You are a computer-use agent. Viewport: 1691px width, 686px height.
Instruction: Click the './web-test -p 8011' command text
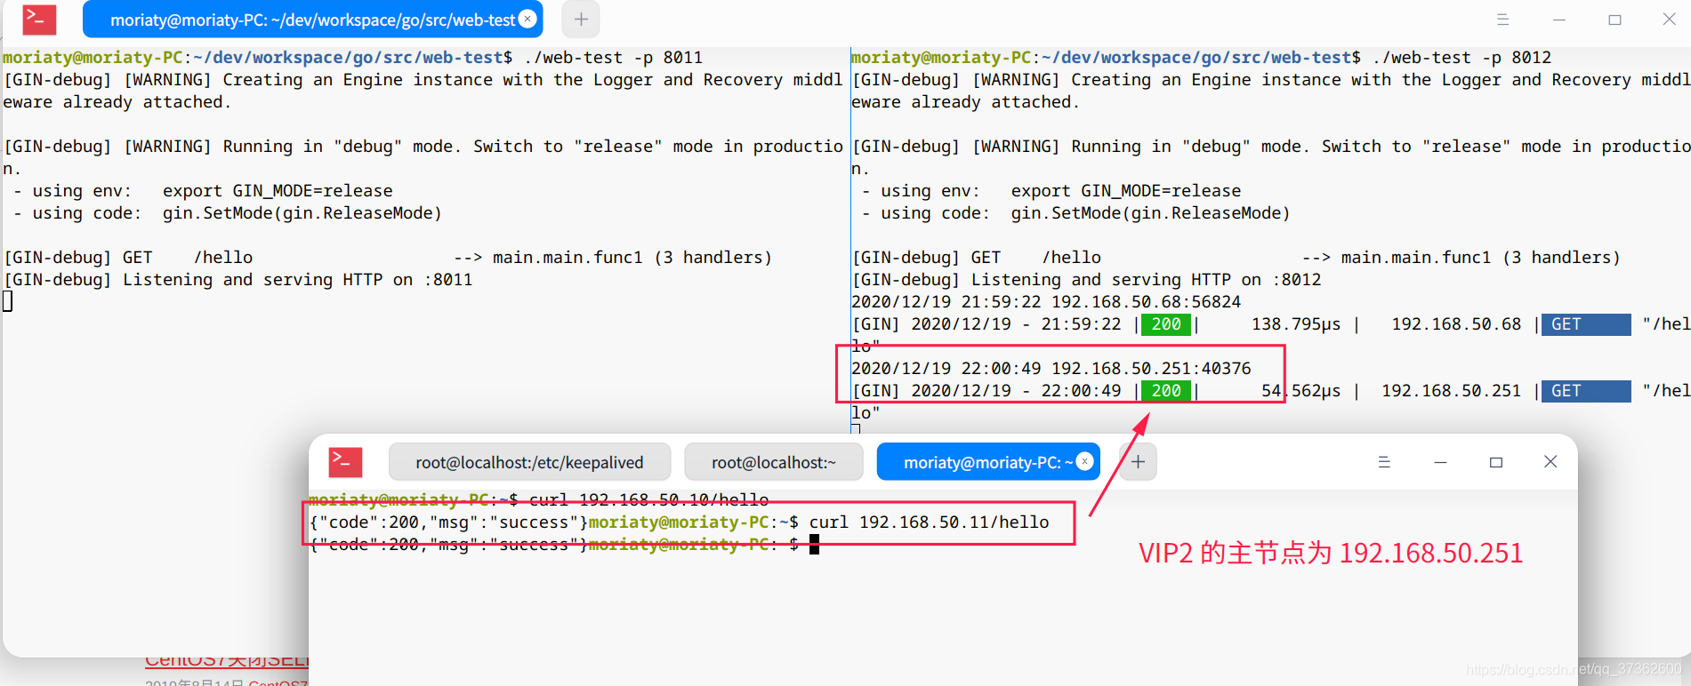(x=613, y=58)
